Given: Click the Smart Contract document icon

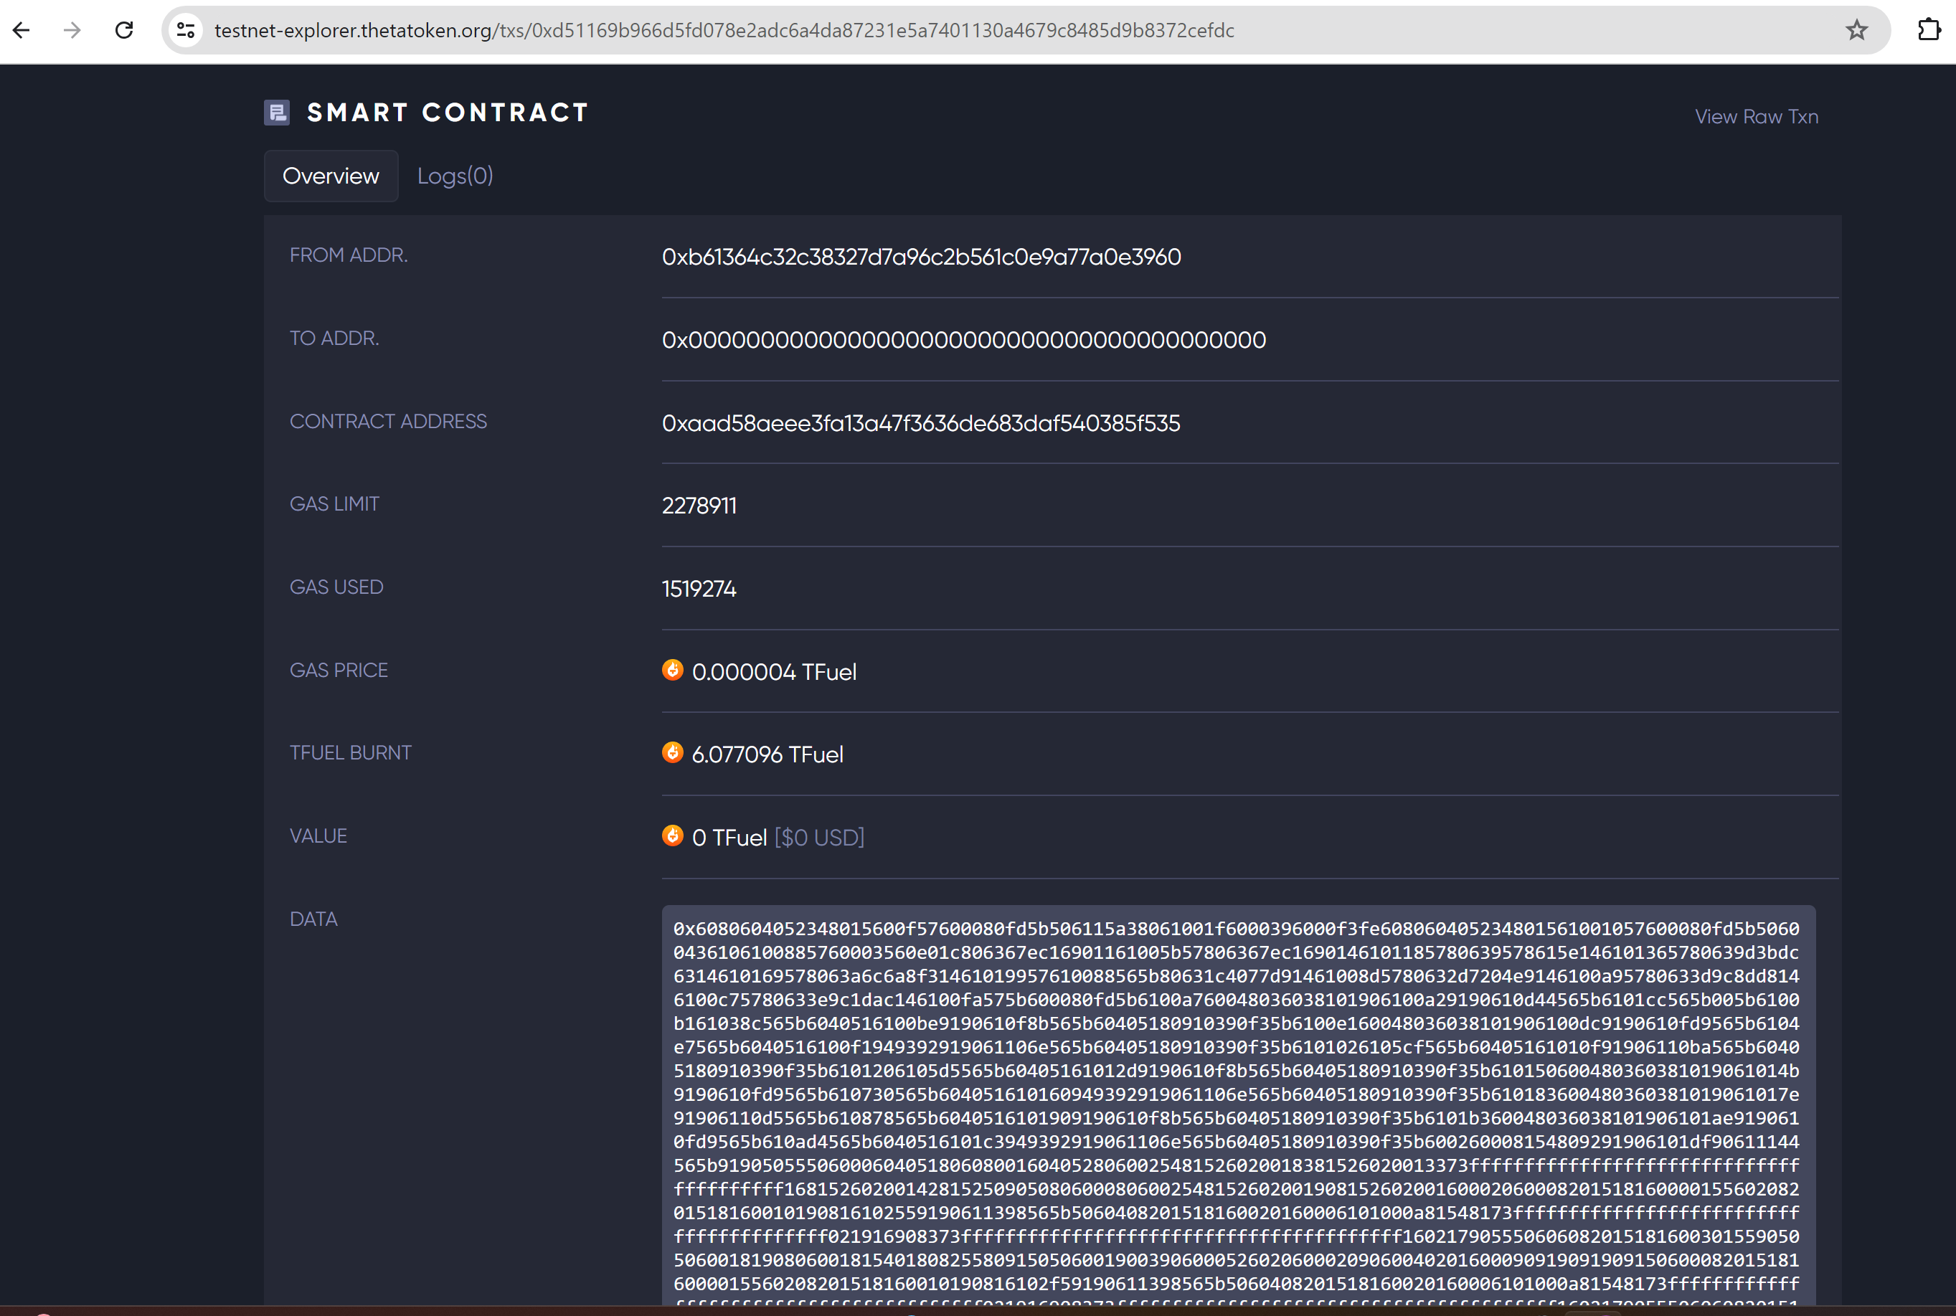Looking at the screenshot, I should 277,113.
